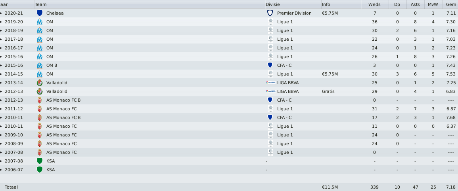Click the OM badge in 2019-20 row
Screen dimensions: 458x191
click(x=39, y=22)
